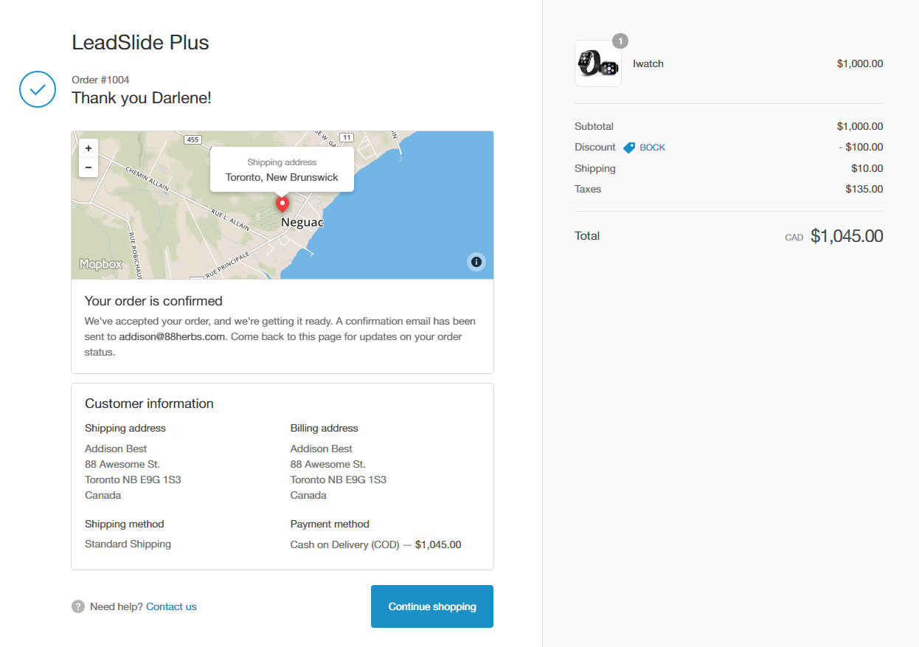The height and width of the screenshot is (647, 919).
Task: Click the Iwatch product name
Action: (x=648, y=63)
